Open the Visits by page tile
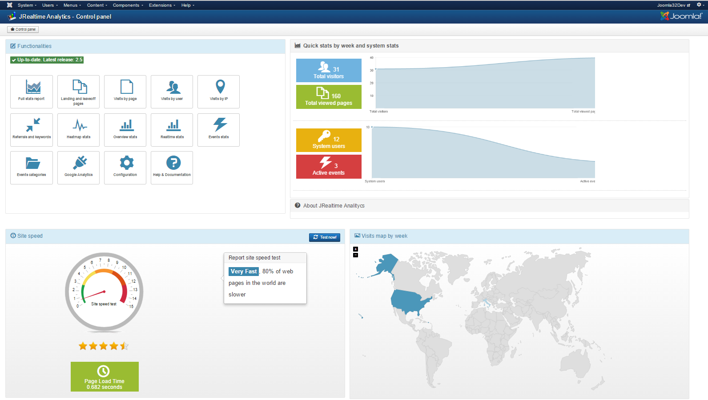 point(125,92)
